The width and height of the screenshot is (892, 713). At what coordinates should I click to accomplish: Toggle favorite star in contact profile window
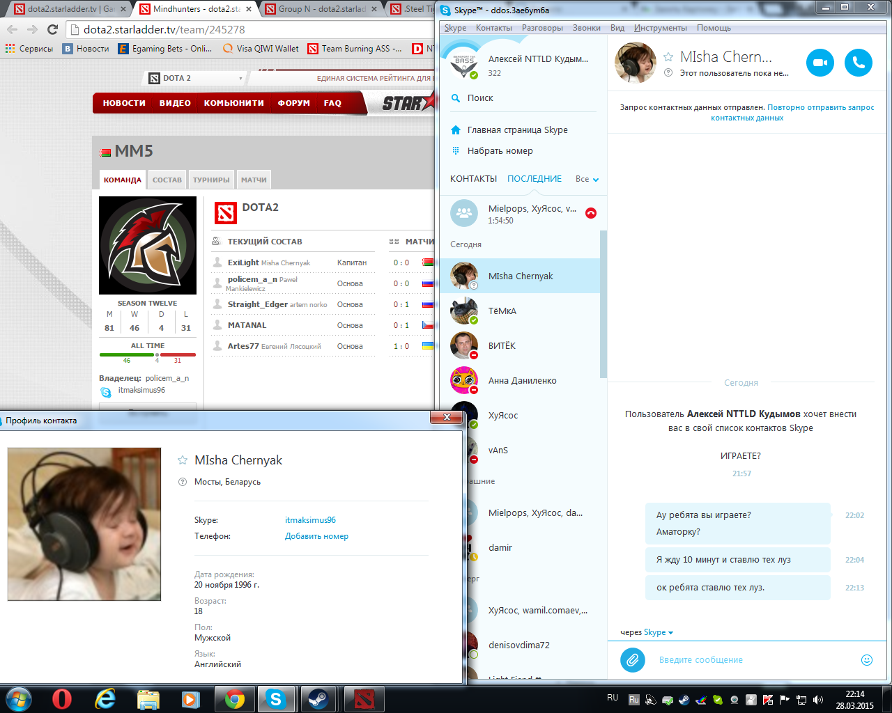[183, 460]
